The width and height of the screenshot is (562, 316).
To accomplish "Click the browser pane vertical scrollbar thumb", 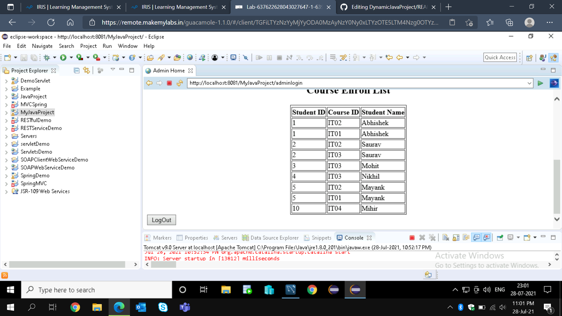I will (557, 187).
